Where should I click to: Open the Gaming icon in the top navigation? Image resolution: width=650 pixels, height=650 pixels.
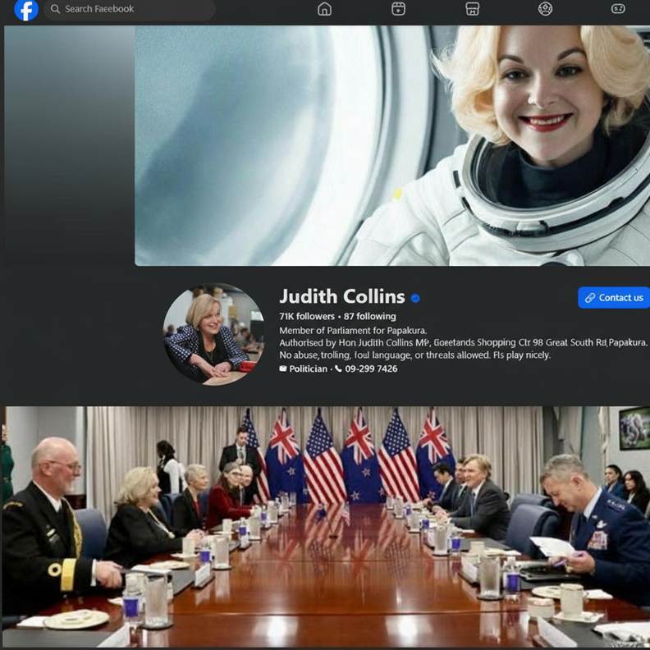[x=618, y=9]
